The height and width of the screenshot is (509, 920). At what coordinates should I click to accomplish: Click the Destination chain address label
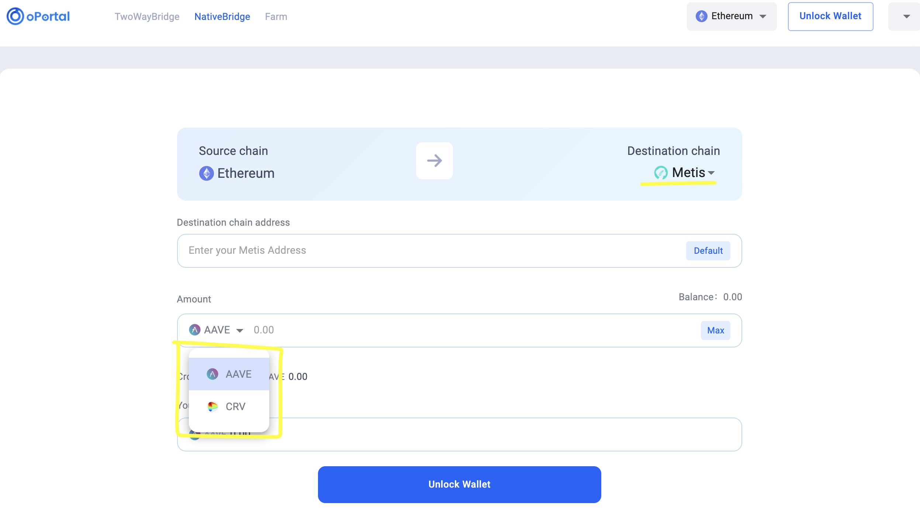233,222
